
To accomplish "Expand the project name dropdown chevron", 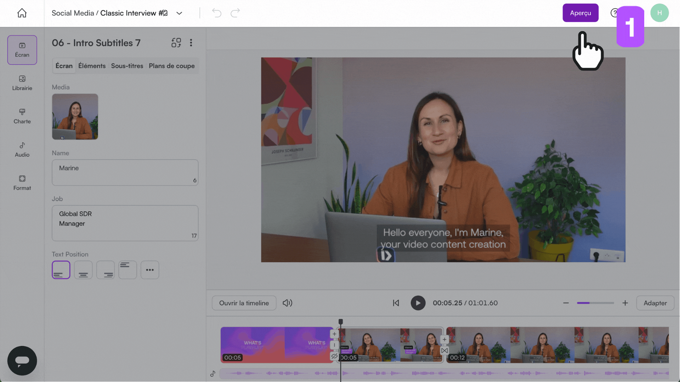I will click(x=179, y=13).
